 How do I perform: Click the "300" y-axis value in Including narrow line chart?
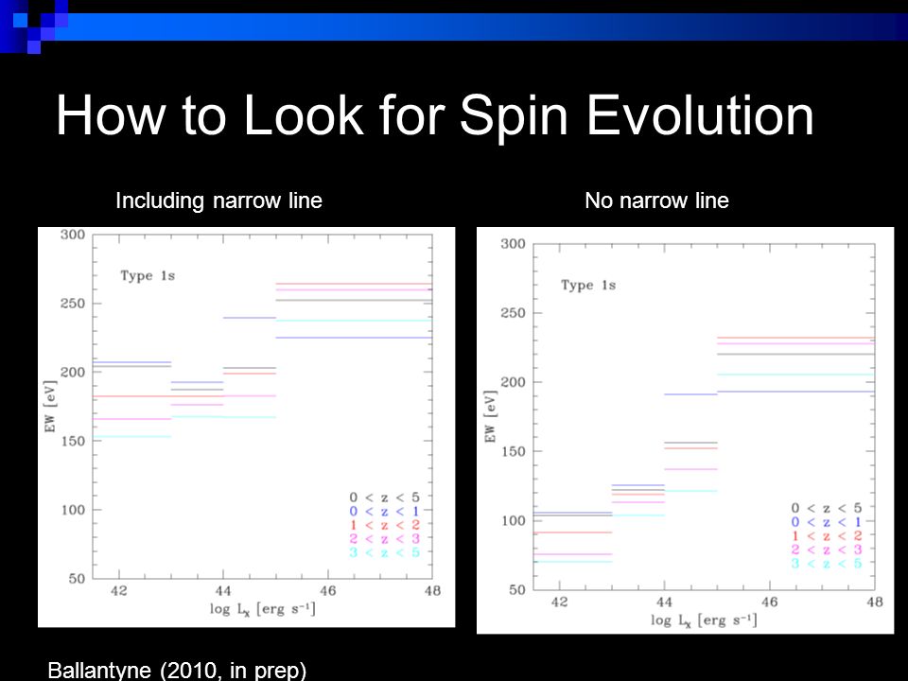click(x=73, y=235)
